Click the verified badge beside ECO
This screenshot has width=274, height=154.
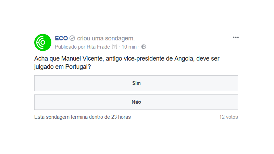[x=72, y=38]
